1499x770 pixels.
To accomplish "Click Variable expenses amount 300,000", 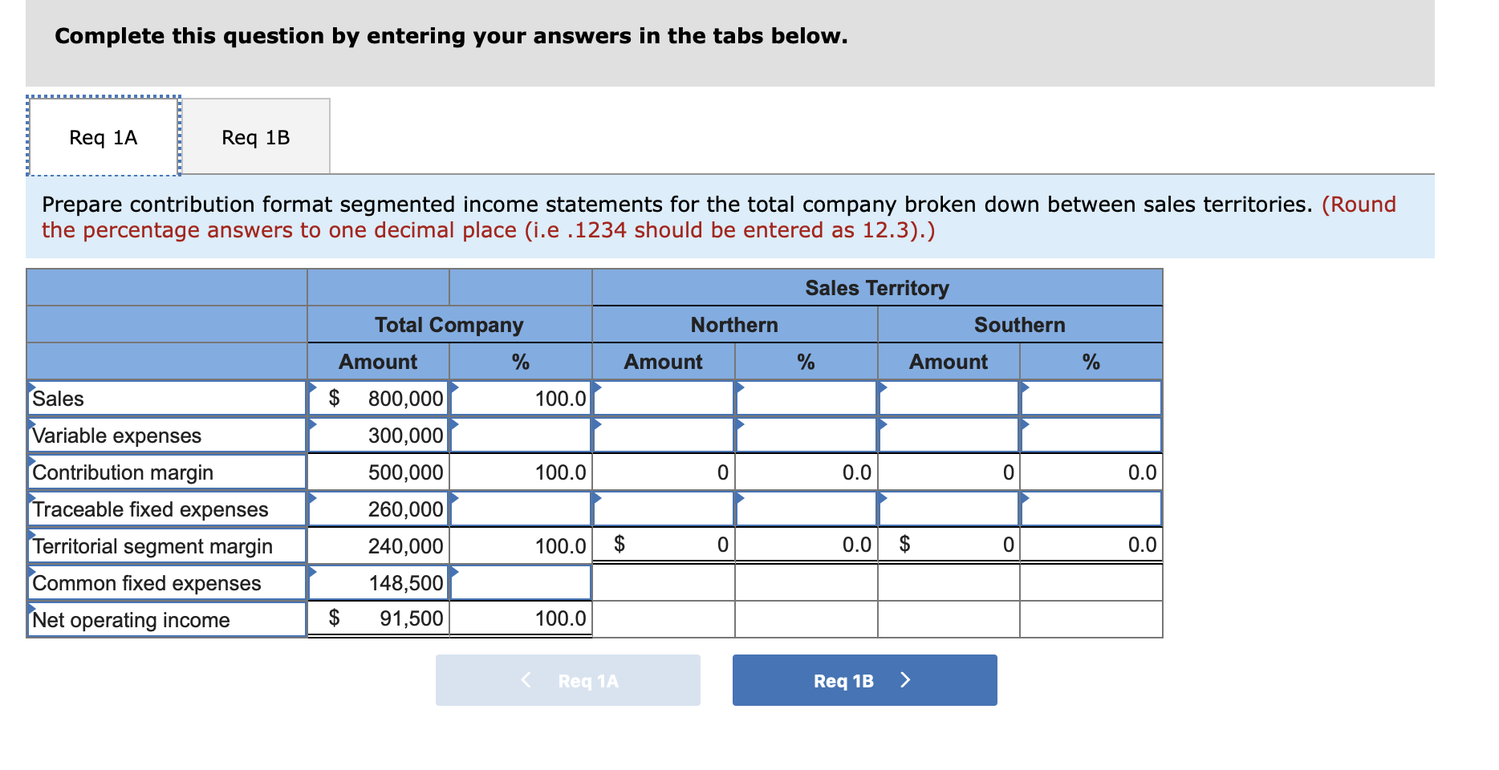I will (378, 435).
